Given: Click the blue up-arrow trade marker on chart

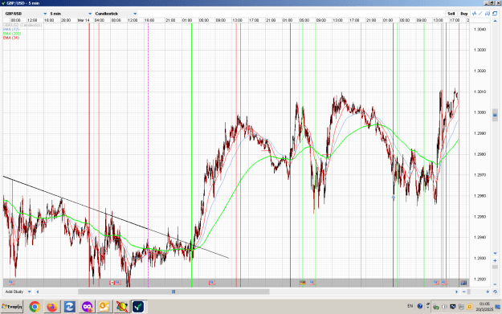Looking at the screenshot, I should [394, 197].
